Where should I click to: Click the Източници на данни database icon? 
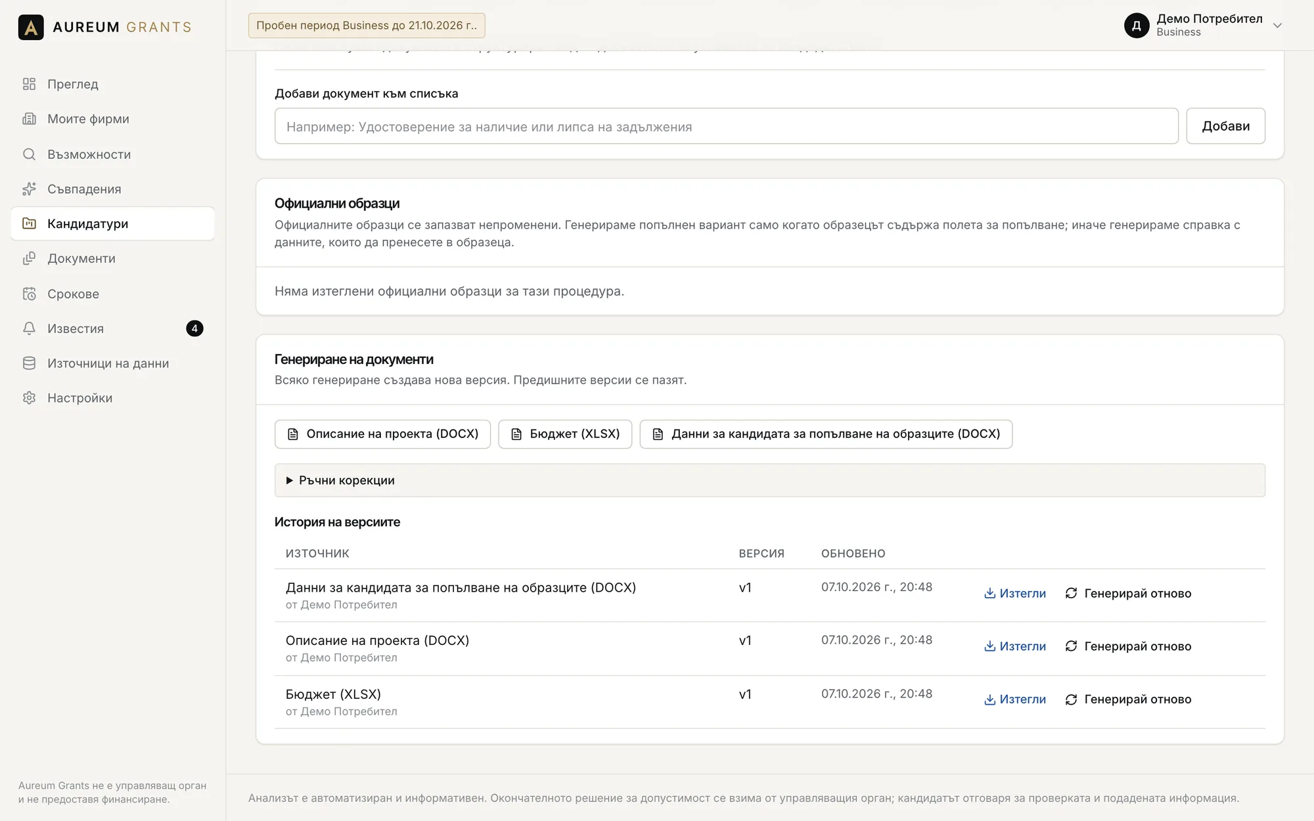29,363
